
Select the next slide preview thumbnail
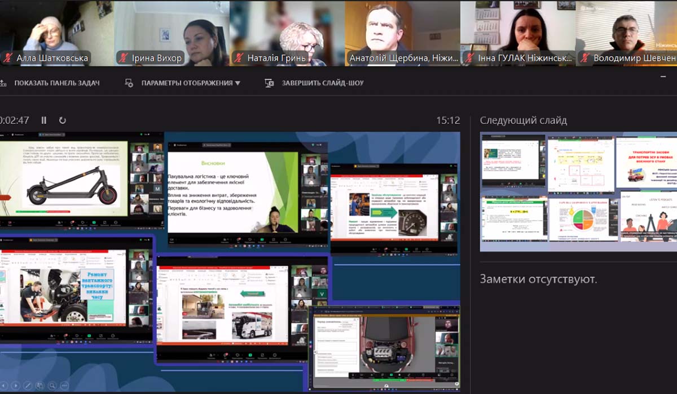(578, 191)
